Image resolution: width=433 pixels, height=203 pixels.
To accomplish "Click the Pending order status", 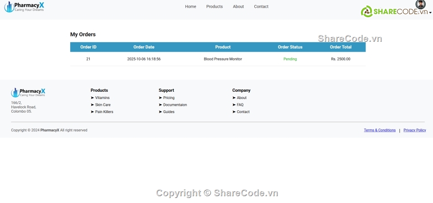I will [290, 59].
